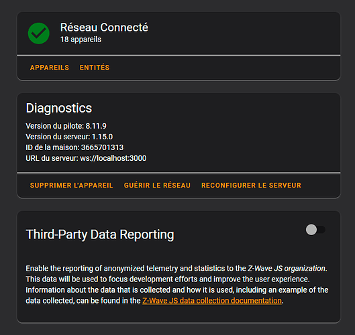This screenshot has width=355, height=335.
Task: Click the 18 appareils device count
Action: coord(81,40)
